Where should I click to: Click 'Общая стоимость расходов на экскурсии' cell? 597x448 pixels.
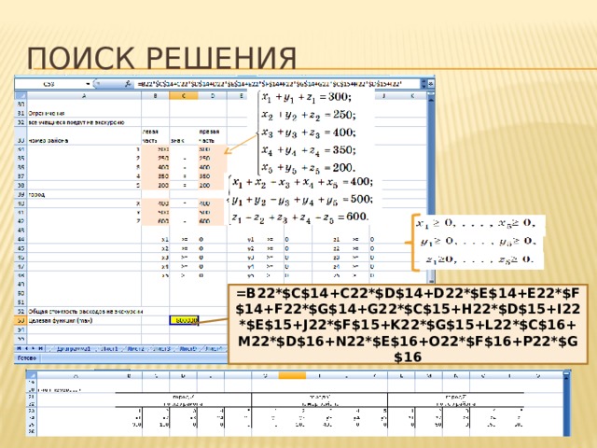(x=86, y=311)
